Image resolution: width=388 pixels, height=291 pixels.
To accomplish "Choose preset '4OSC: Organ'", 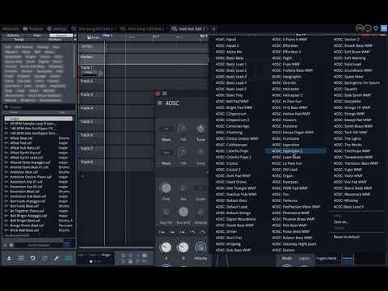I will 282,175.
